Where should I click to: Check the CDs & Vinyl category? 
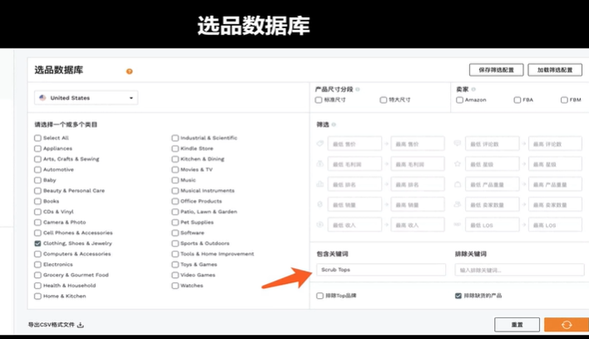[37, 212]
